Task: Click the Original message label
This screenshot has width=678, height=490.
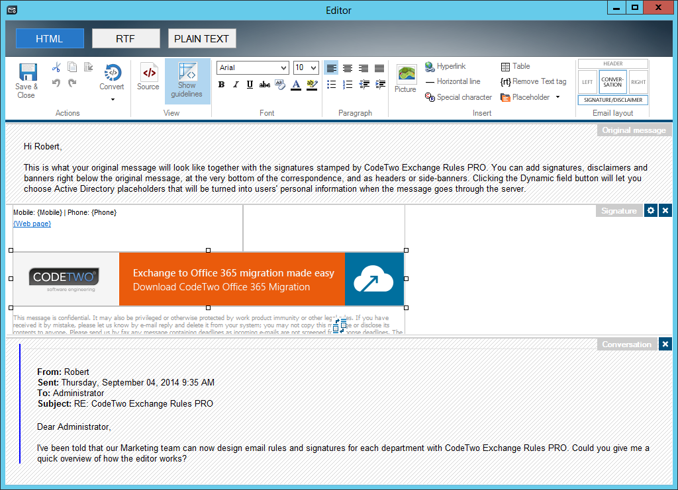Action: (x=634, y=130)
